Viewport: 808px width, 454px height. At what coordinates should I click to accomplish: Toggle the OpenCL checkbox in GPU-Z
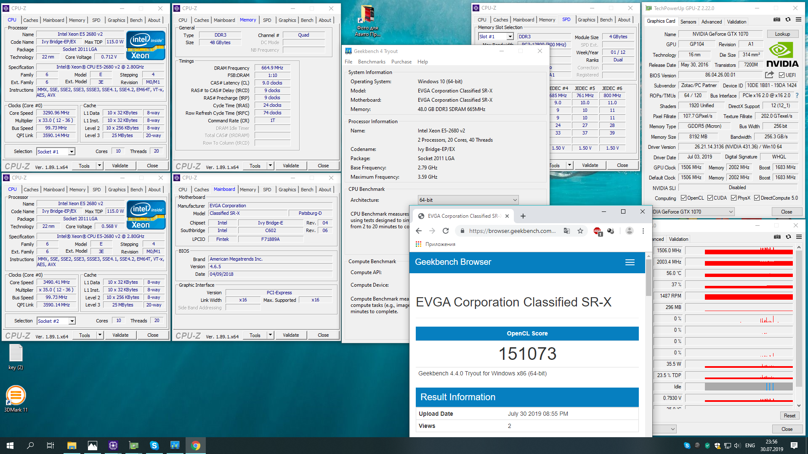(x=684, y=198)
